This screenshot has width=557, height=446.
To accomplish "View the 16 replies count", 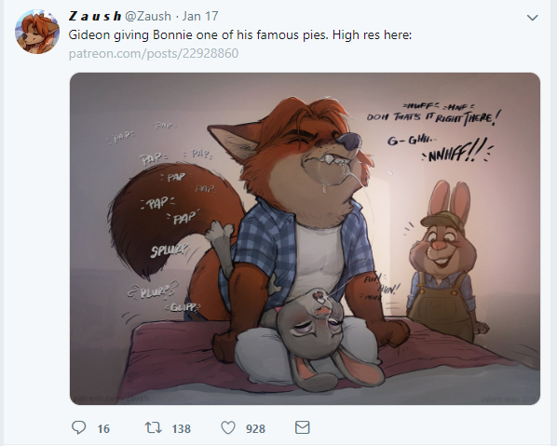I will point(103,428).
